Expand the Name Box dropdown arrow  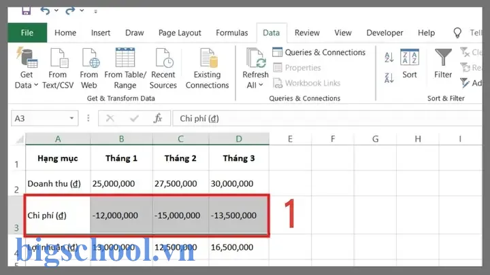(71, 118)
